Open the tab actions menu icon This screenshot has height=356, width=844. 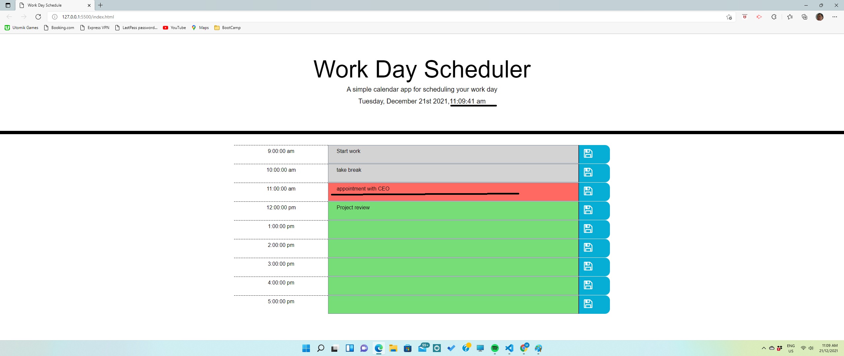pyautogui.click(x=8, y=5)
